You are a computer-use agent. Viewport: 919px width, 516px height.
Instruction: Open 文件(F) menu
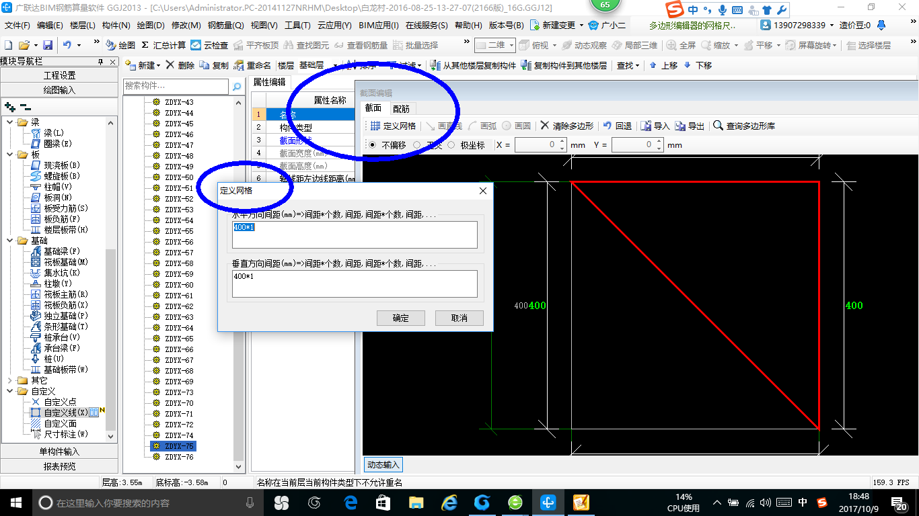17,26
